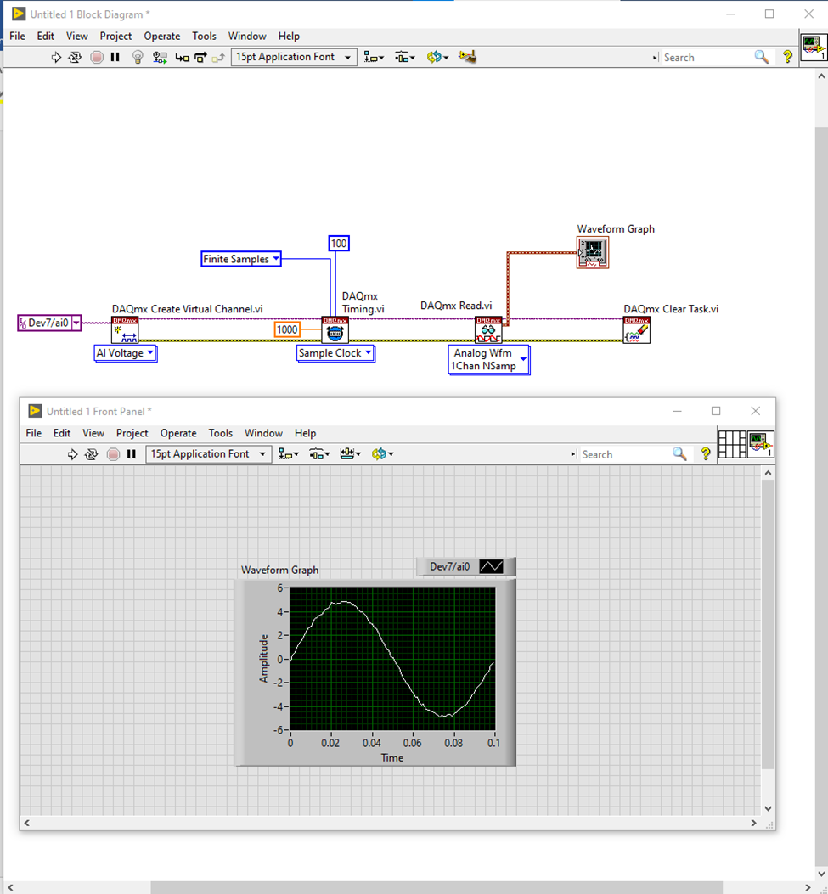Screen dimensions: 828x894
Task: Click Front Panel search magnifier icon
Action: coord(679,454)
